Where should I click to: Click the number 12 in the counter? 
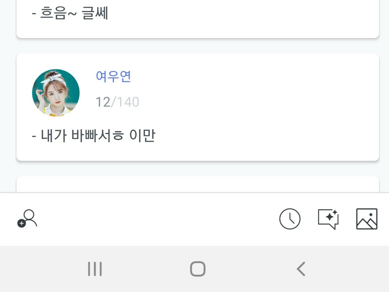(x=103, y=102)
